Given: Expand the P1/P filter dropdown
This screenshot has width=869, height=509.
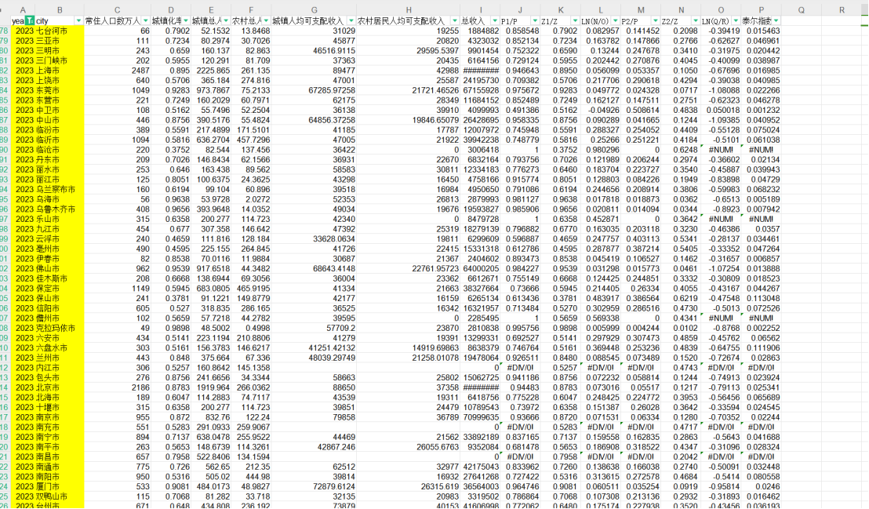Looking at the screenshot, I should (536, 21).
